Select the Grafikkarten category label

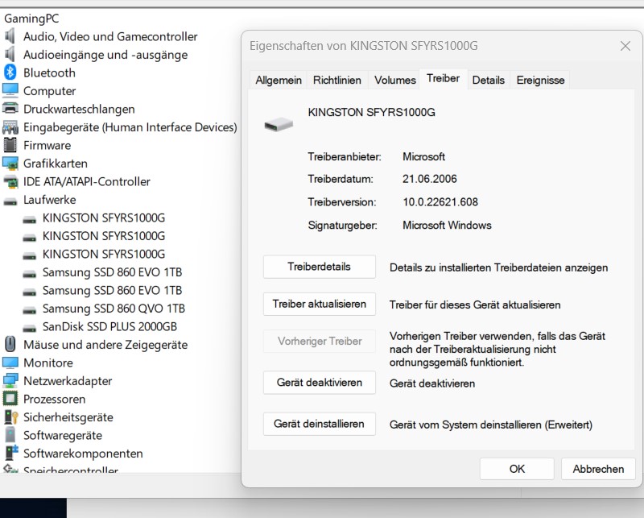[x=55, y=164]
